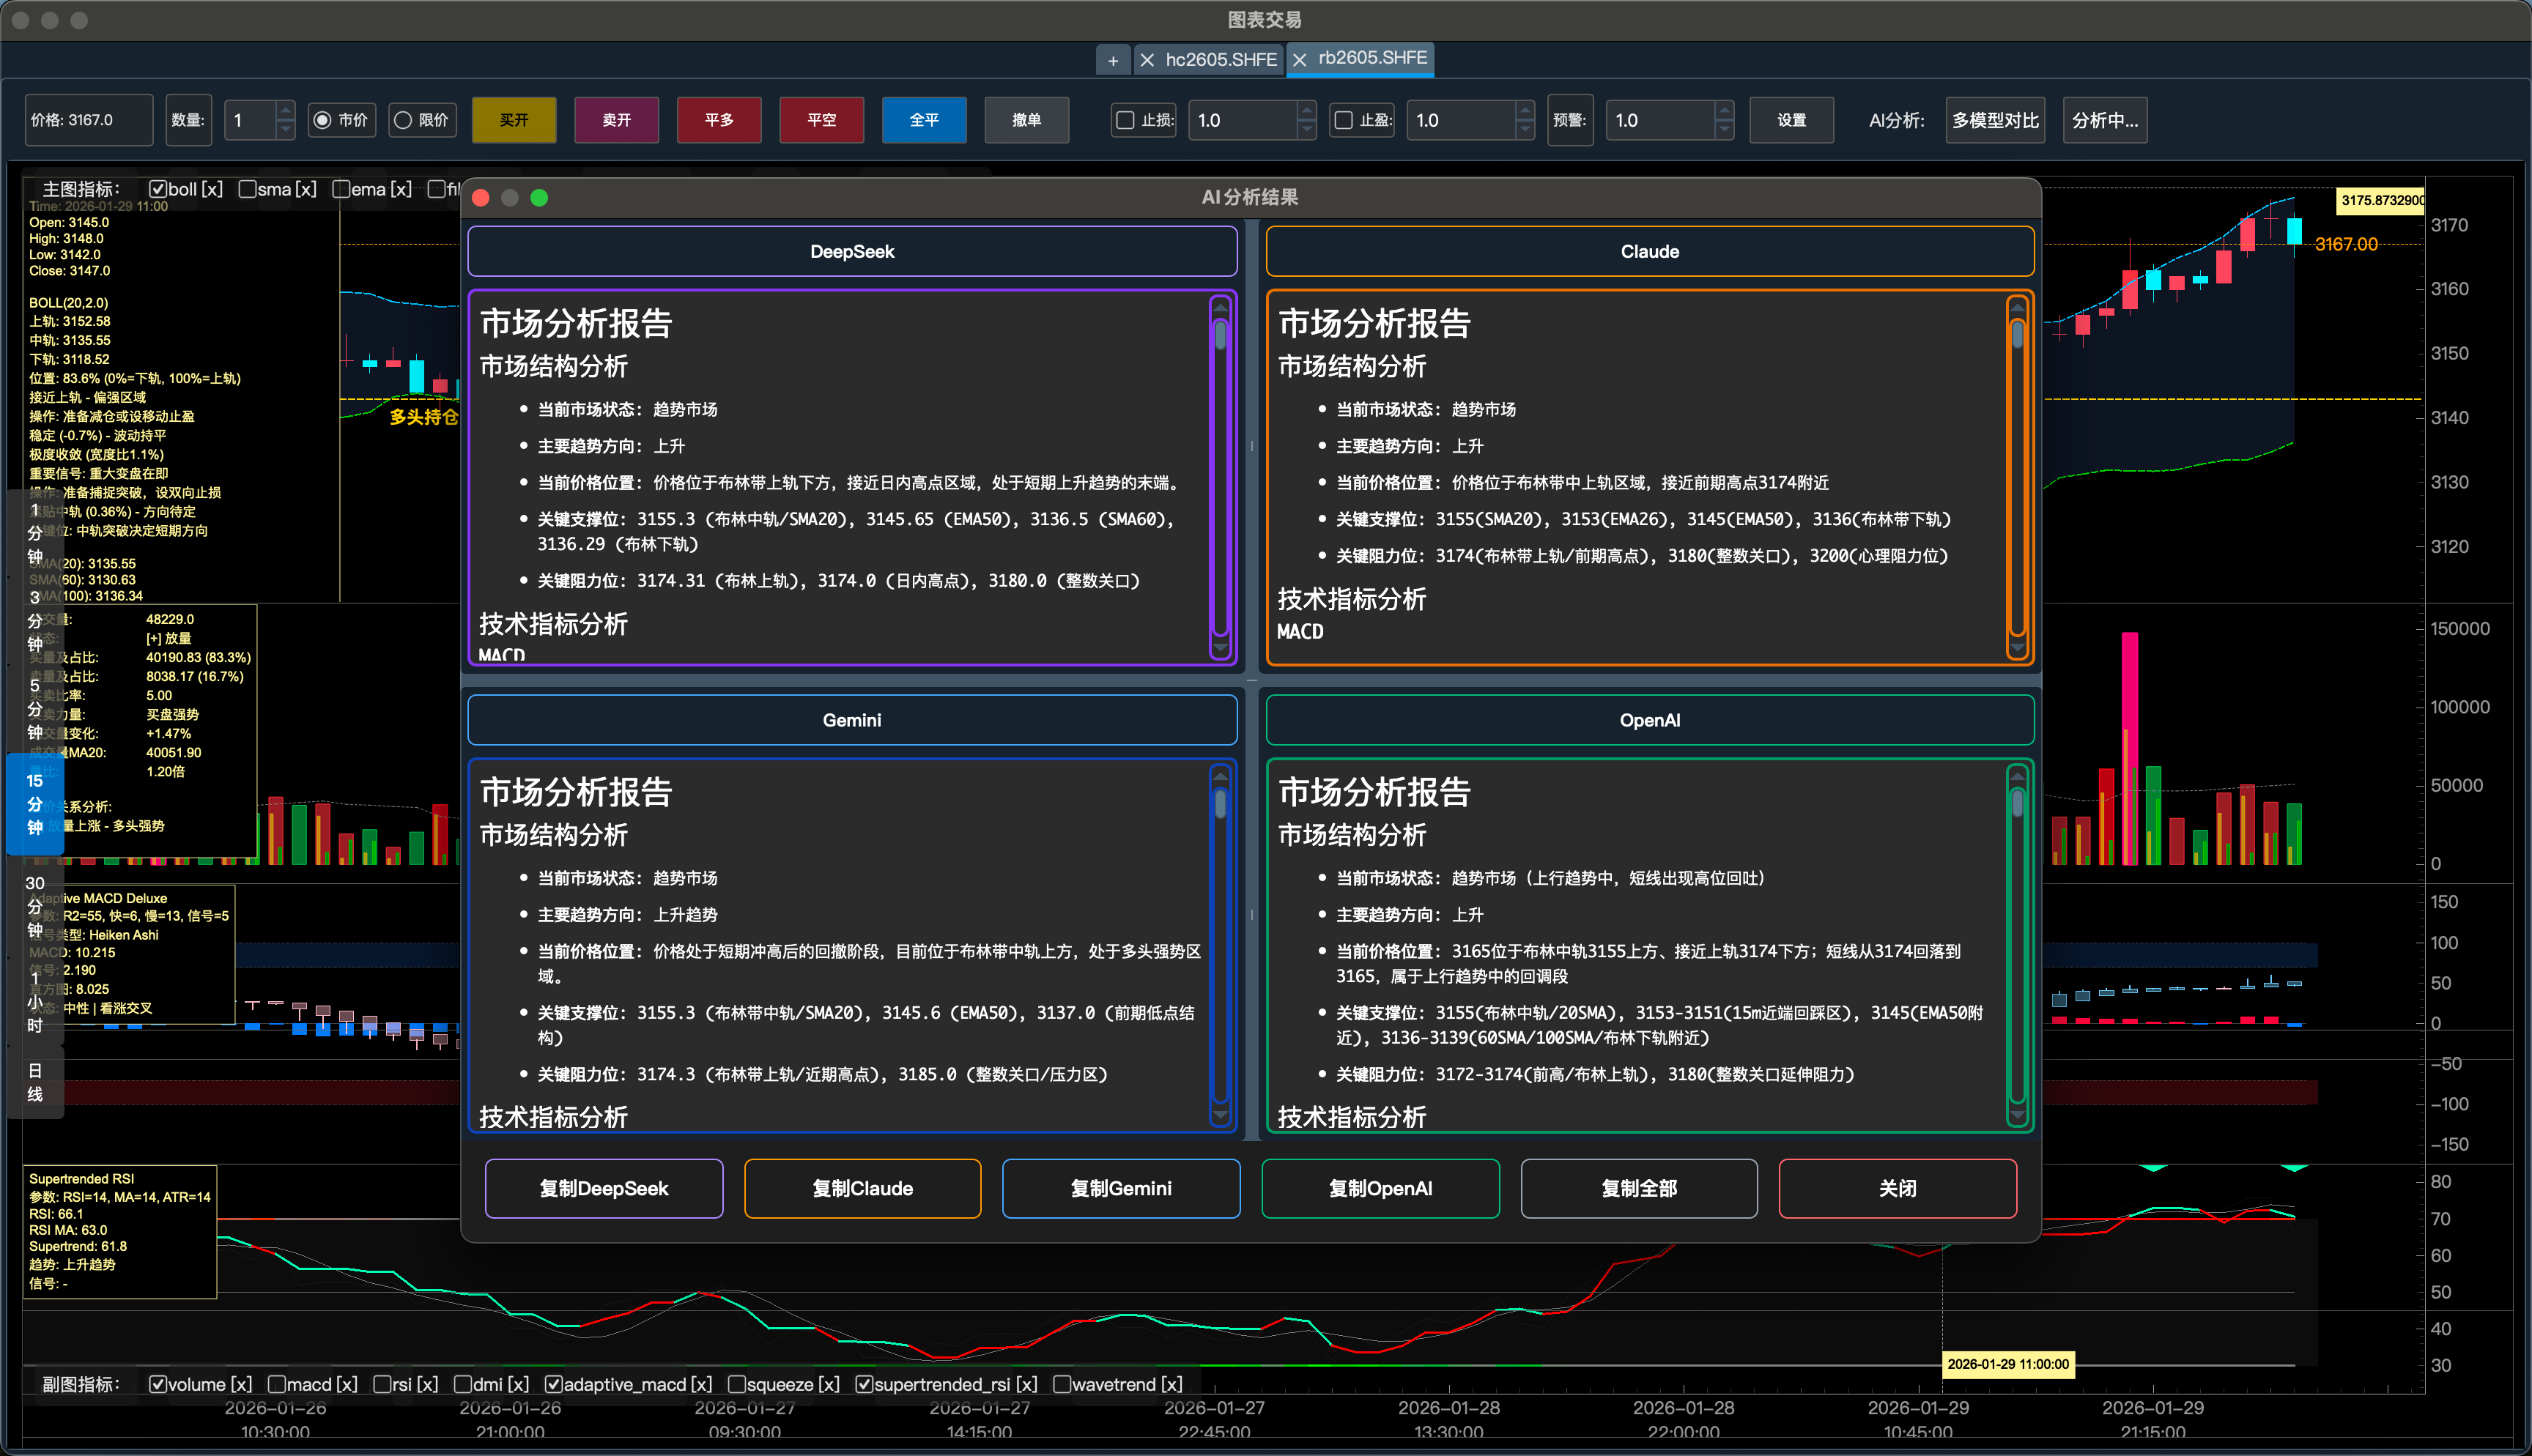
Task: Select the 限价 limit price radio button
Action: [x=403, y=120]
